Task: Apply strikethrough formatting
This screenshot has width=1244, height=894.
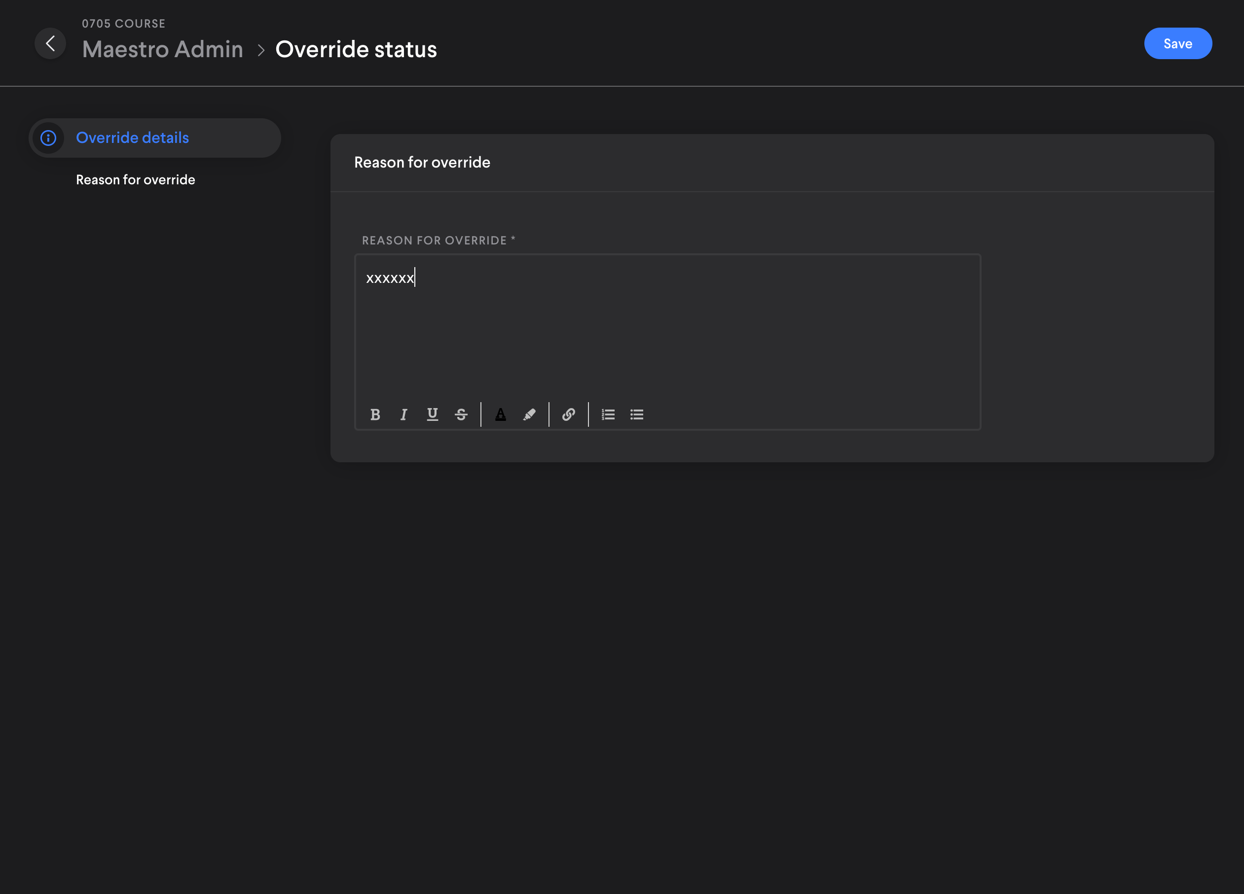Action: (x=461, y=415)
